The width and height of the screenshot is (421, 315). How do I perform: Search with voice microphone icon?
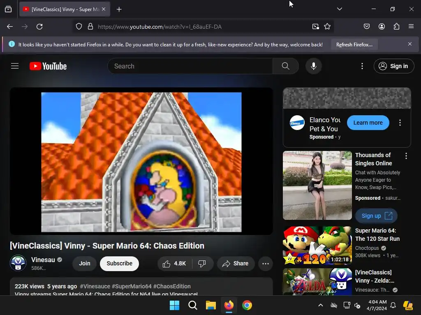pos(313,66)
